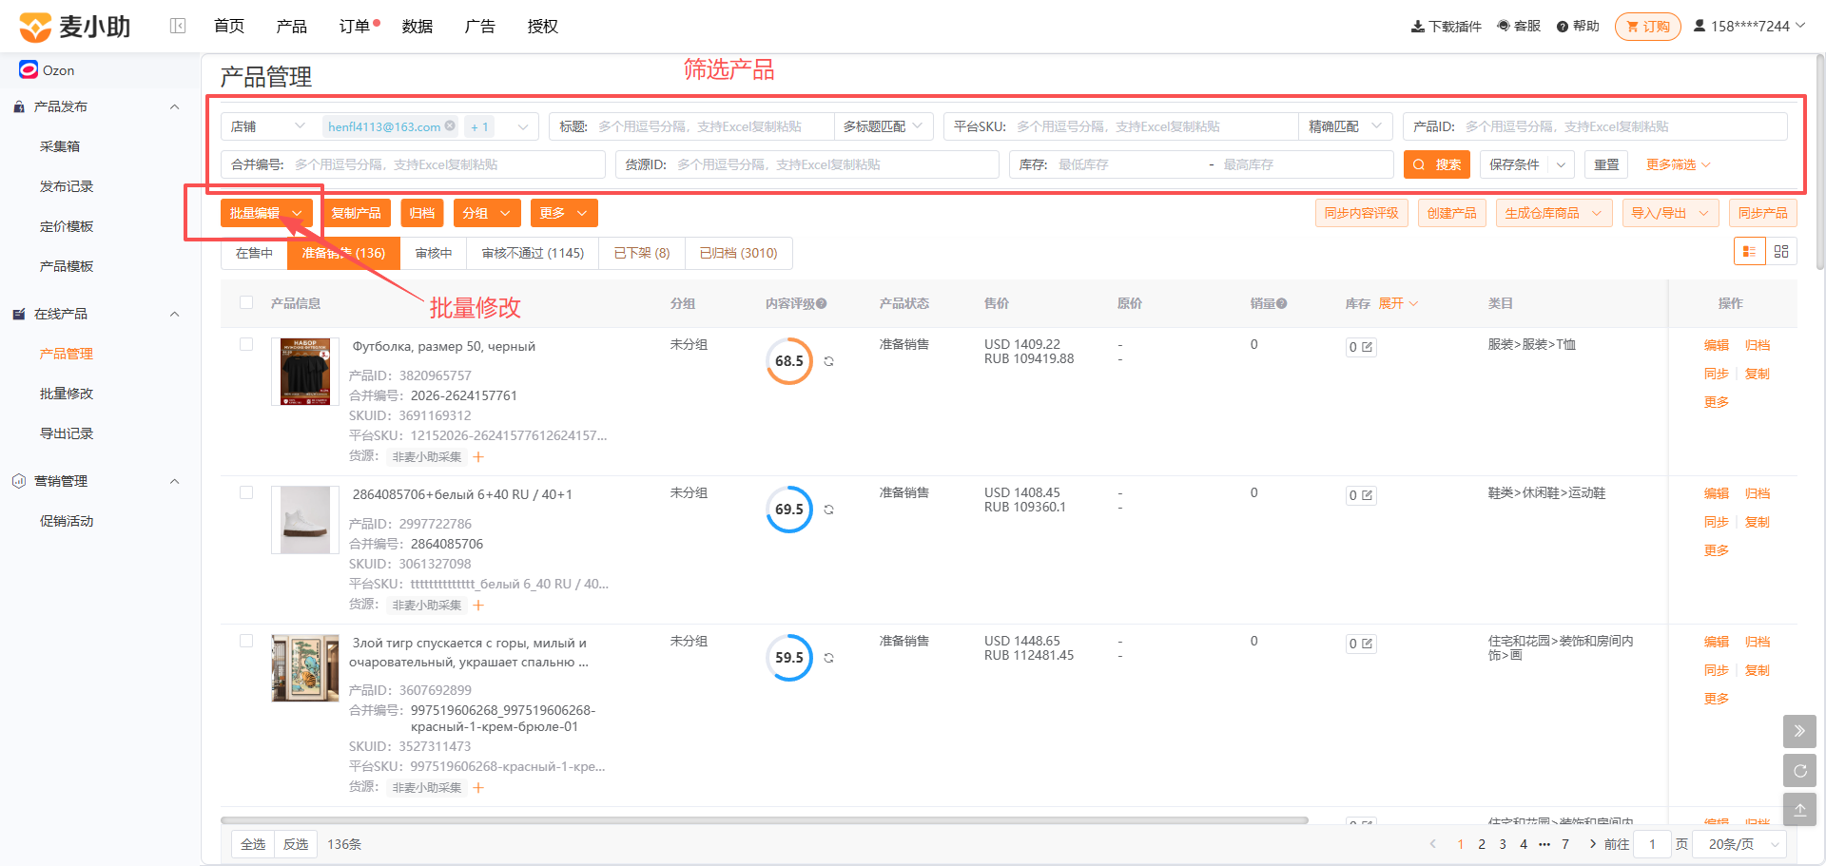Switch to grid view layout
This screenshot has width=1826, height=866.
point(1781,251)
